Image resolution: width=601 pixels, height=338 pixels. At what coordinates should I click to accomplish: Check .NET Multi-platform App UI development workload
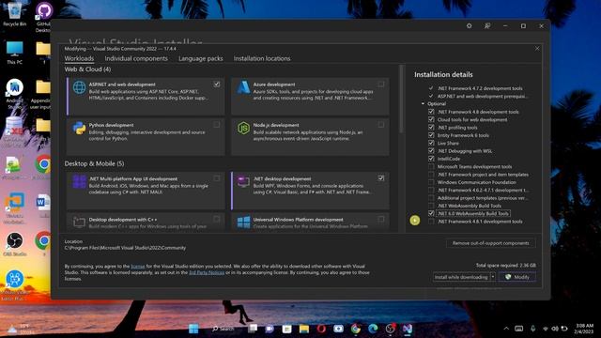(x=217, y=178)
